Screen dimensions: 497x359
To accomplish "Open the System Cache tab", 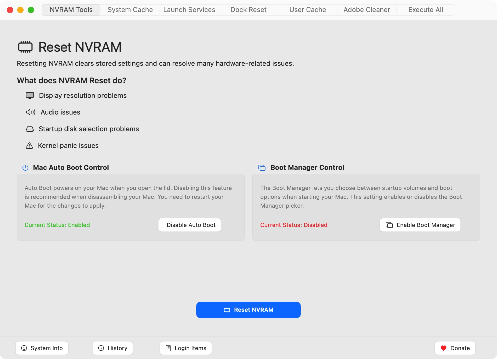I will tap(130, 10).
